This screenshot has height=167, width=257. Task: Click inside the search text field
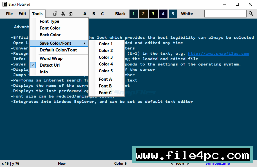pyautogui.click(x=225, y=13)
